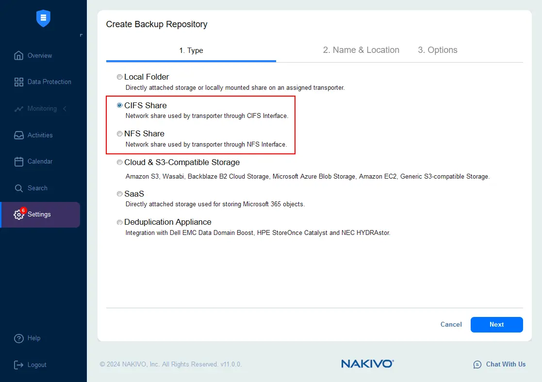This screenshot has height=382, width=542.
Task: Open the 2. Name & Location tab
Action: coord(361,50)
